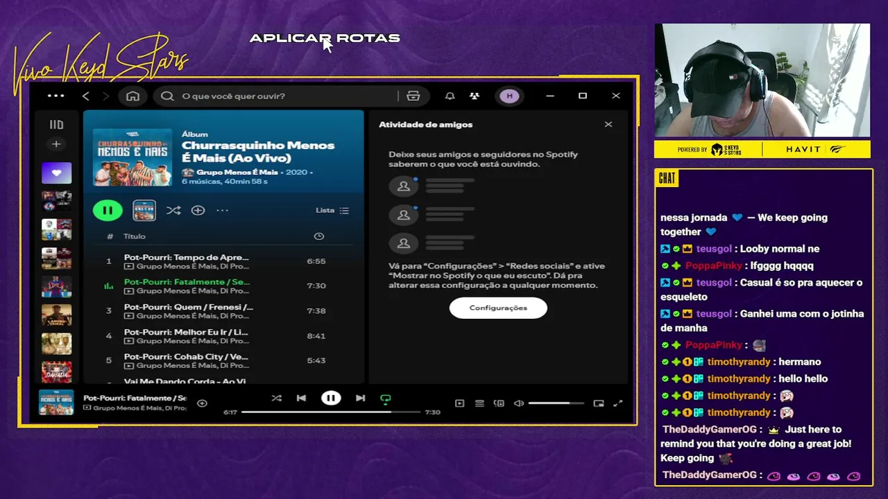Select playing track 'Pot-Pourri: Fatalmente / Se...'
The width and height of the screenshot is (888, 499).
tap(222, 286)
